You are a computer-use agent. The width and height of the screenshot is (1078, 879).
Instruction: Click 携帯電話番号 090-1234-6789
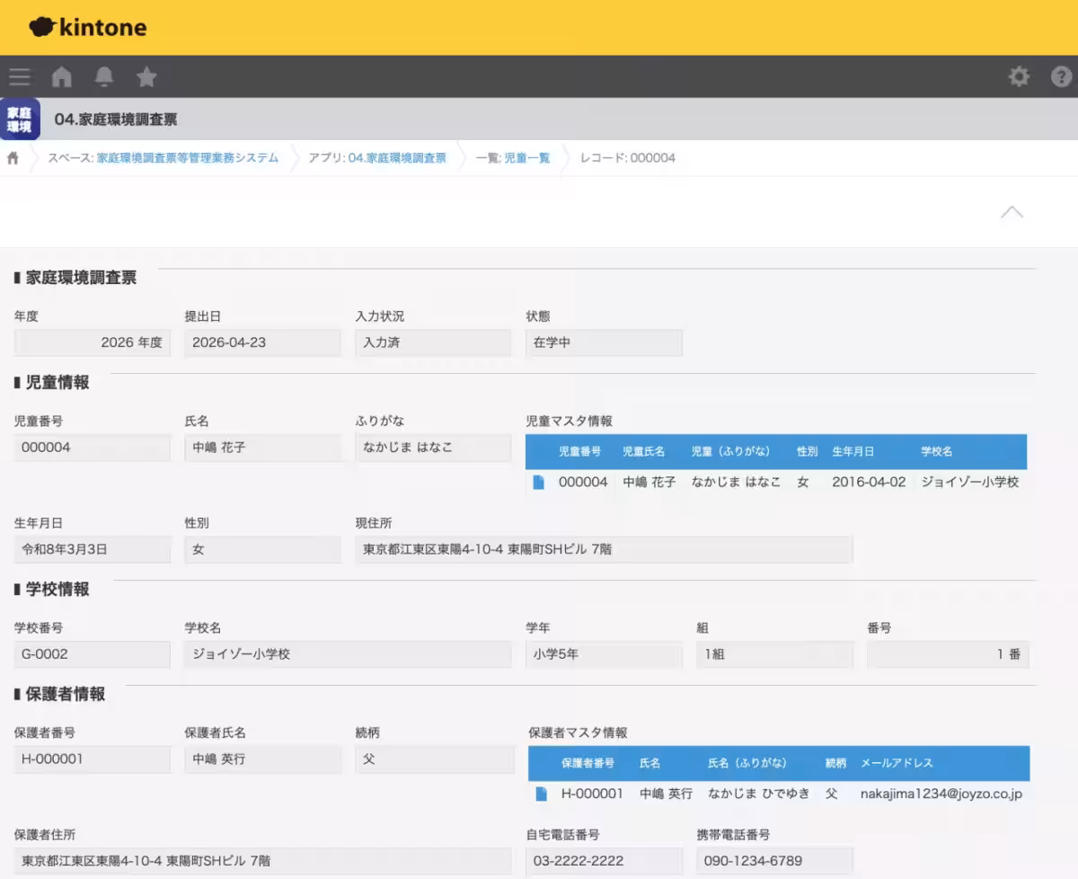(775, 861)
